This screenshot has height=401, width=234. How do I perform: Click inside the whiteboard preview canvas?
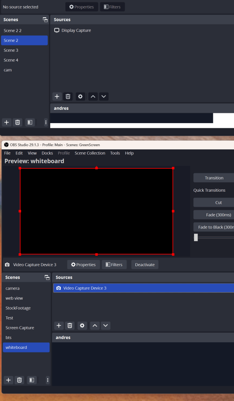tap(97, 211)
